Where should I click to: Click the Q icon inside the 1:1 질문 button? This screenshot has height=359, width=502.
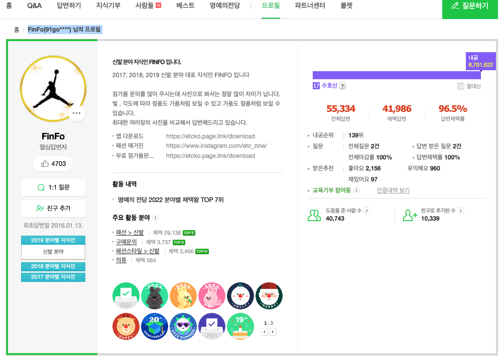click(x=41, y=188)
